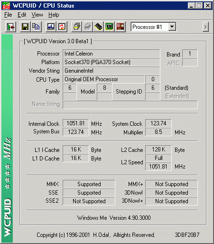Click the empty Name String field
This screenshot has height=244, width=214.
130,105
